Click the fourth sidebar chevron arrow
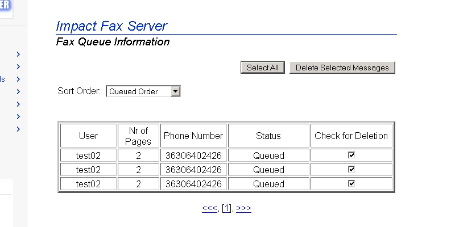 click(x=18, y=92)
